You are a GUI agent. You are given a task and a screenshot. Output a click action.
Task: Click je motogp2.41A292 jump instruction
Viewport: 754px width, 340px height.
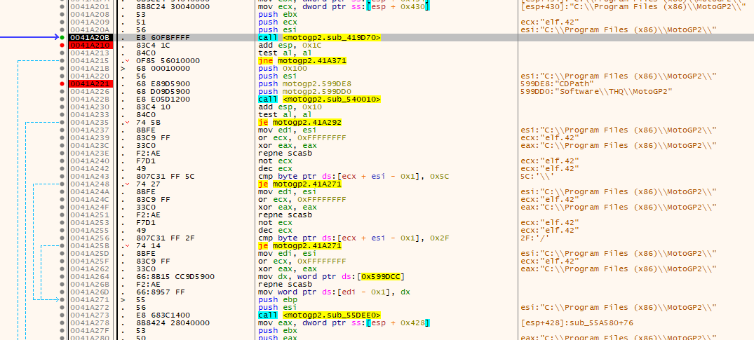(300, 122)
